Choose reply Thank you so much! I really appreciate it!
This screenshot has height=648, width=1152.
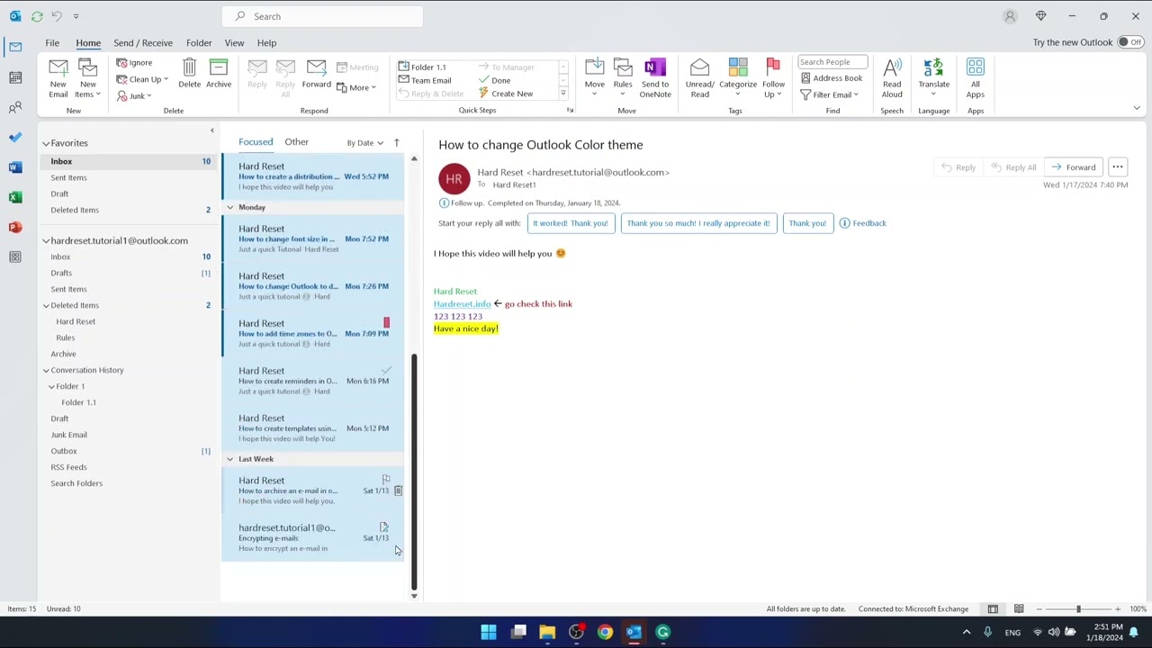click(697, 223)
